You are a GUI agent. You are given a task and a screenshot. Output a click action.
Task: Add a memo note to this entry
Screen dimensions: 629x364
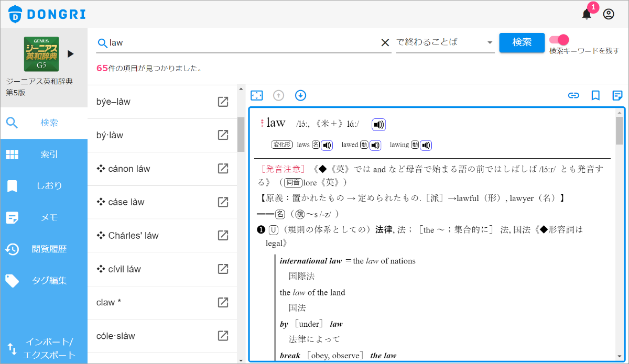pos(617,95)
